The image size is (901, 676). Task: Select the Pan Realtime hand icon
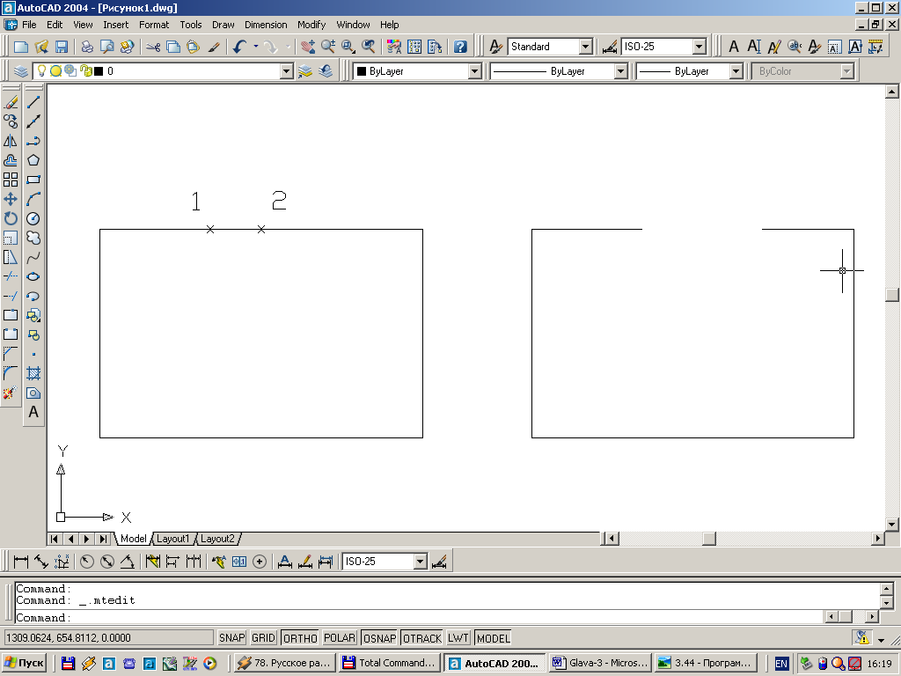pos(308,47)
